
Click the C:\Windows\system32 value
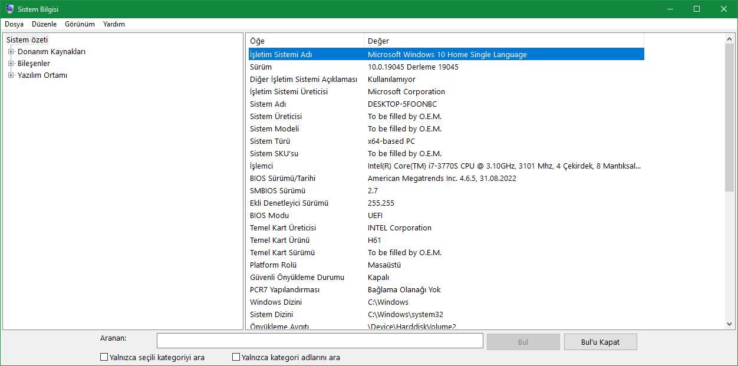point(406,314)
